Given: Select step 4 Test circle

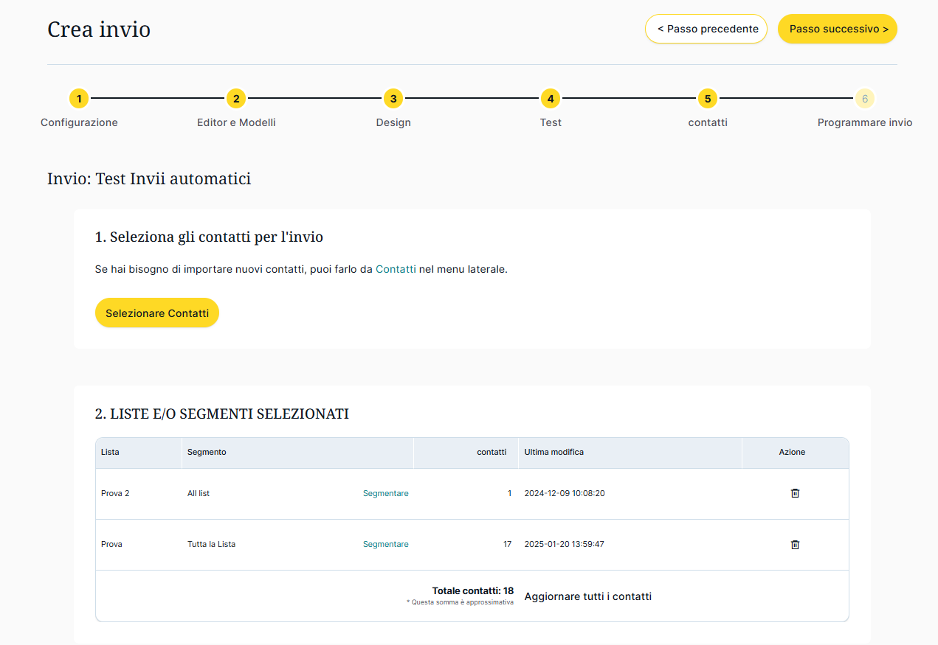Looking at the screenshot, I should pyautogui.click(x=551, y=99).
